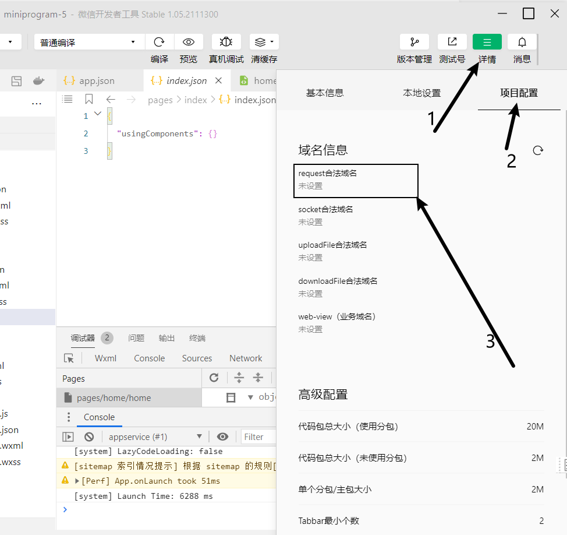Open 版本管理 version control icon
Image resolution: width=567 pixels, height=535 pixels.
click(414, 42)
